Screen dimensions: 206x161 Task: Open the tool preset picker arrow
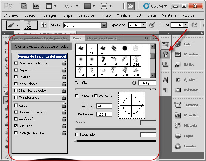tap(18, 25)
